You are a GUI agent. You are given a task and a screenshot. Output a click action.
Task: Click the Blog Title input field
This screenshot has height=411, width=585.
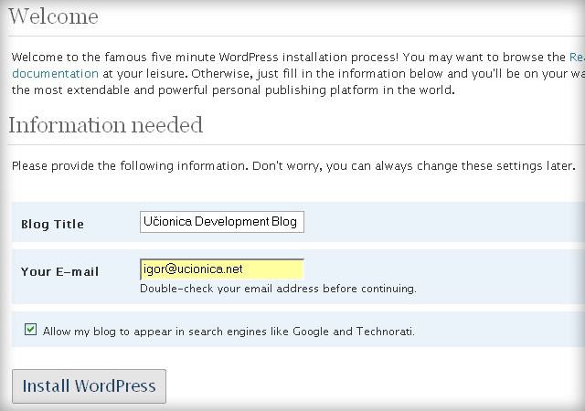tap(221, 222)
